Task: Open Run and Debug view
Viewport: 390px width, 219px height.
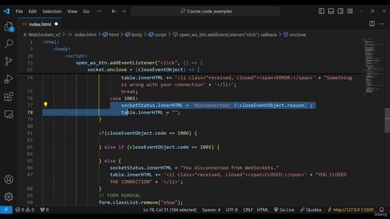Action: tap(9, 79)
